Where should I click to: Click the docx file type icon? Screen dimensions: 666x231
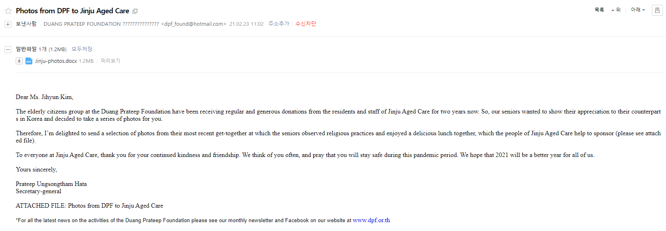pos(29,61)
